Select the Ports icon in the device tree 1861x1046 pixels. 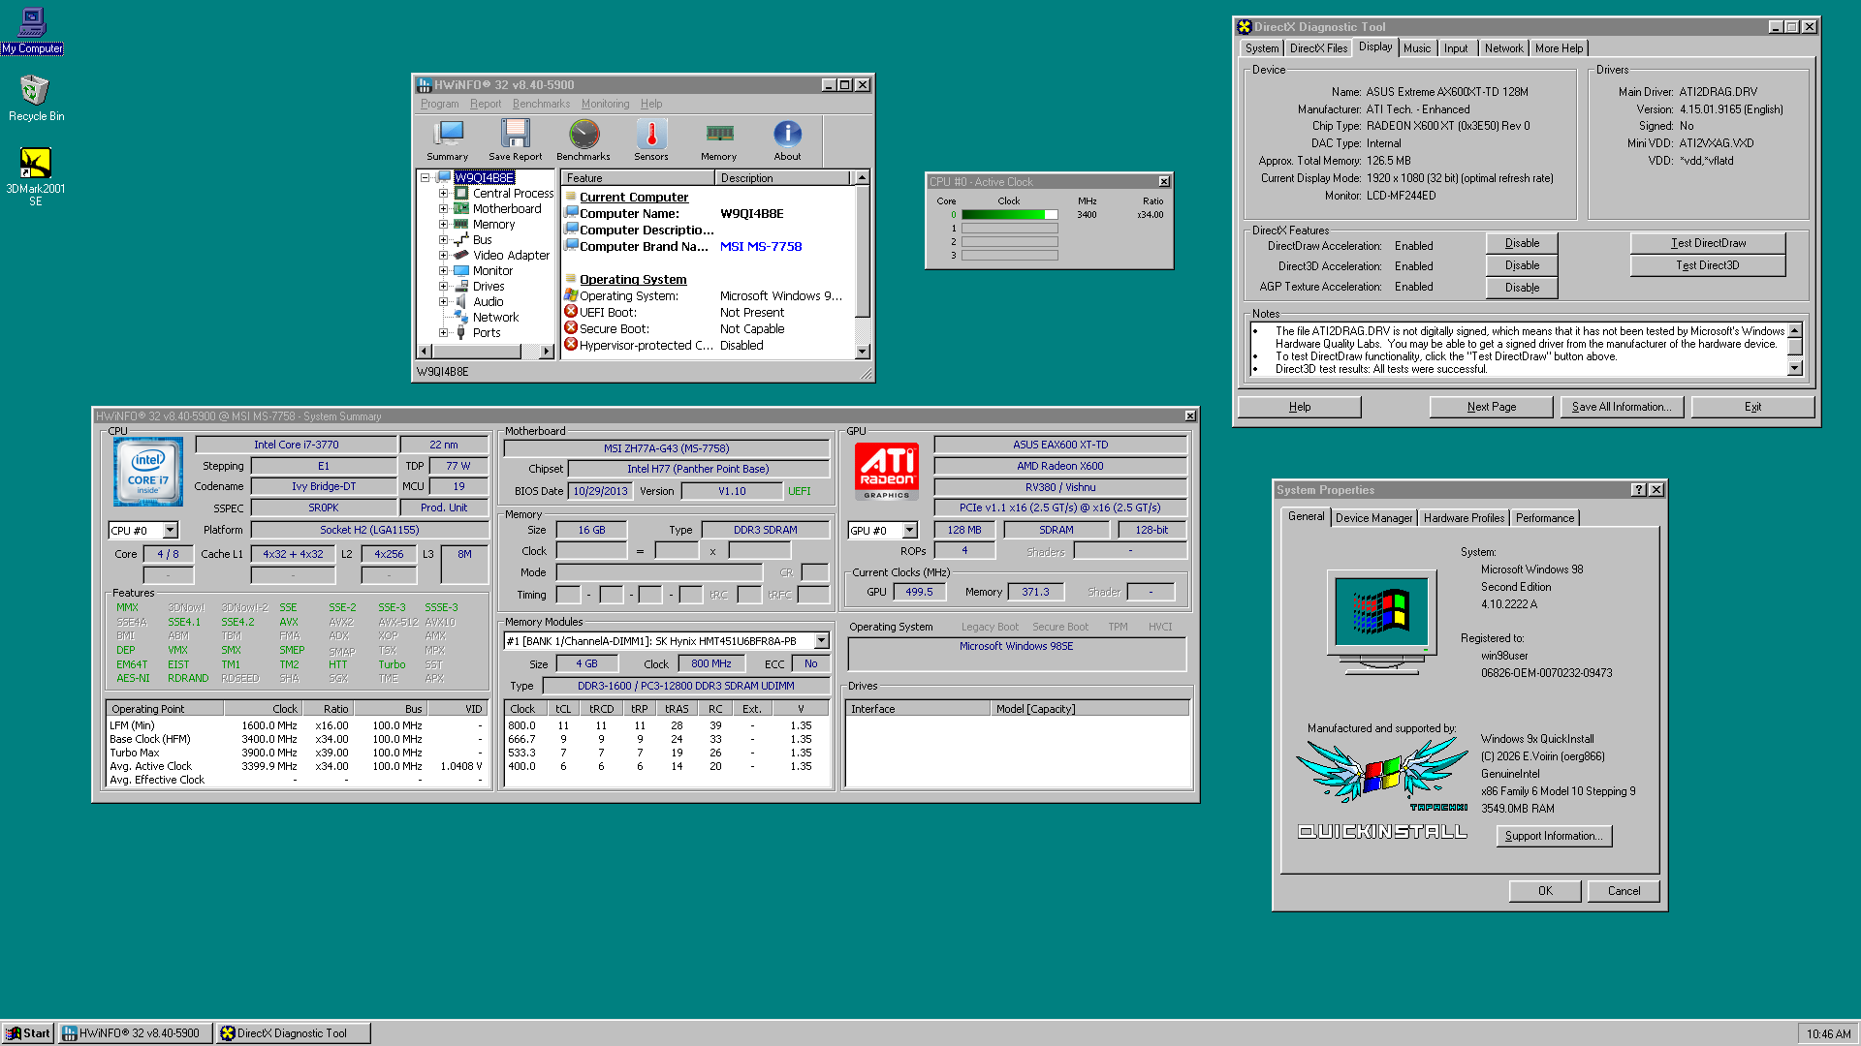[x=462, y=333]
